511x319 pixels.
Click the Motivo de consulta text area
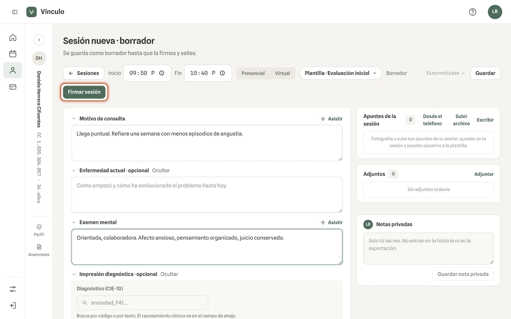(x=207, y=143)
